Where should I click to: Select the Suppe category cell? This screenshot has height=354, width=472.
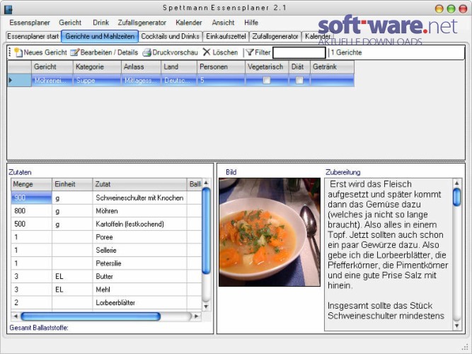(x=97, y=81)
